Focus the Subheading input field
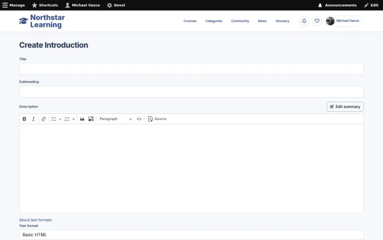The width and height of the screenshot is (383, 240). click(x=191, y=92)
